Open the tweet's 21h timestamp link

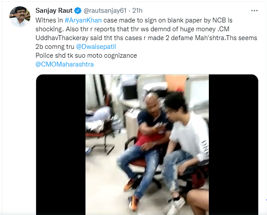(137, 11)
